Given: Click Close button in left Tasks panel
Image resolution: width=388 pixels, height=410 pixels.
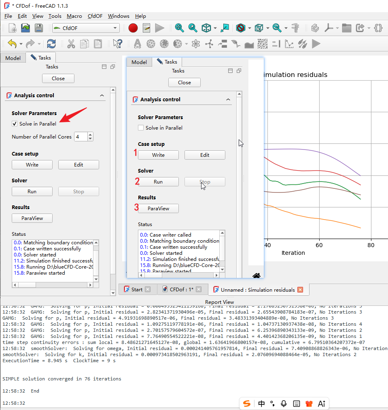Looking at the screenshot, I should pyautogui.click(x=58, y=79).
